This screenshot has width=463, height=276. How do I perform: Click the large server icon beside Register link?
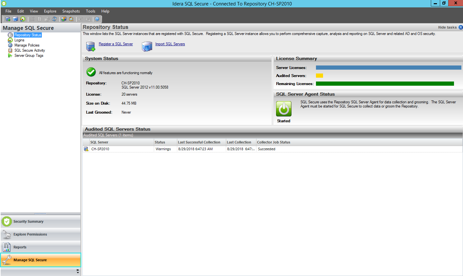tap(91, 47)
